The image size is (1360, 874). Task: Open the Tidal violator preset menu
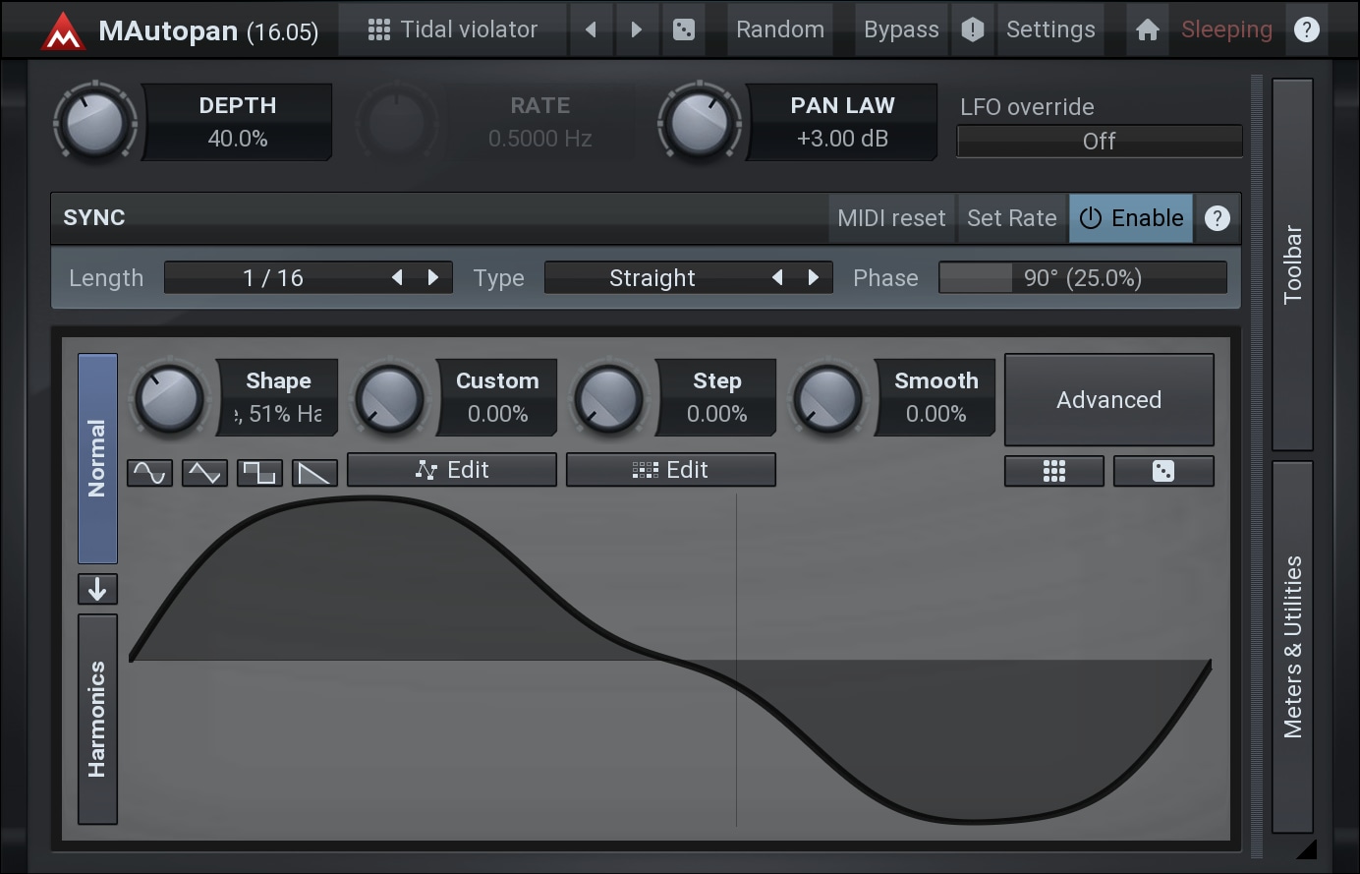point(453,29)
